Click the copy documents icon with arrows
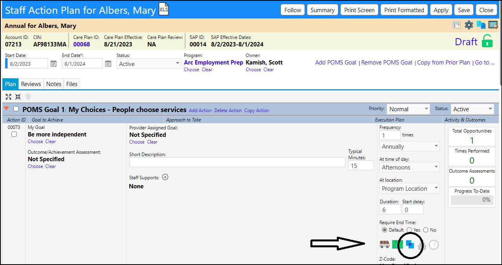Viewport: 502px width, 265px height. [481, 25]
